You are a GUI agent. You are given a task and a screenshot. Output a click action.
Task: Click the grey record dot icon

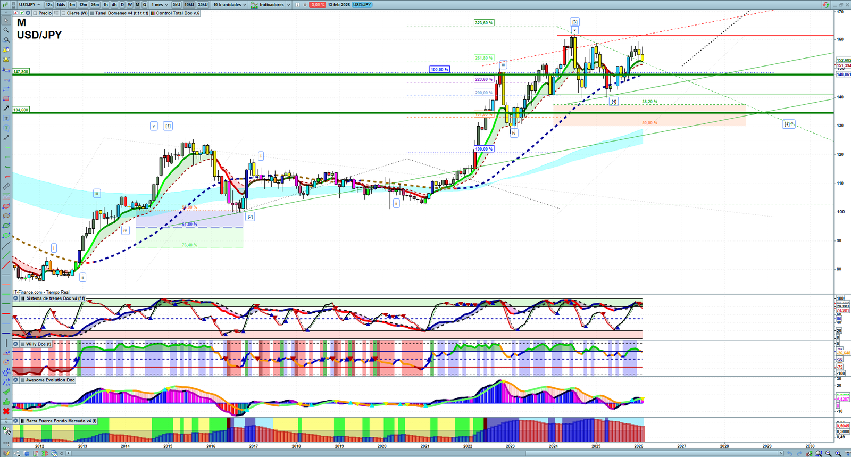[304, 5]
